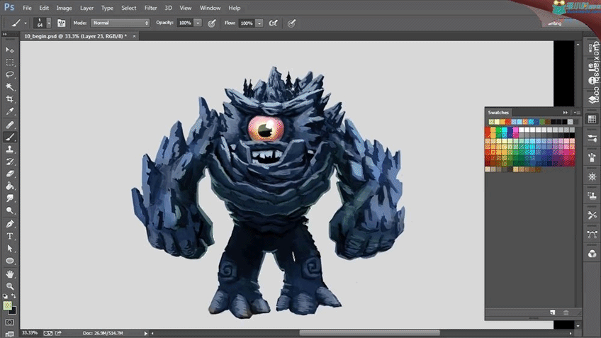This screenshot has height=338, width=601.
Task: Open the Help menu
Action: pos(234,8)
